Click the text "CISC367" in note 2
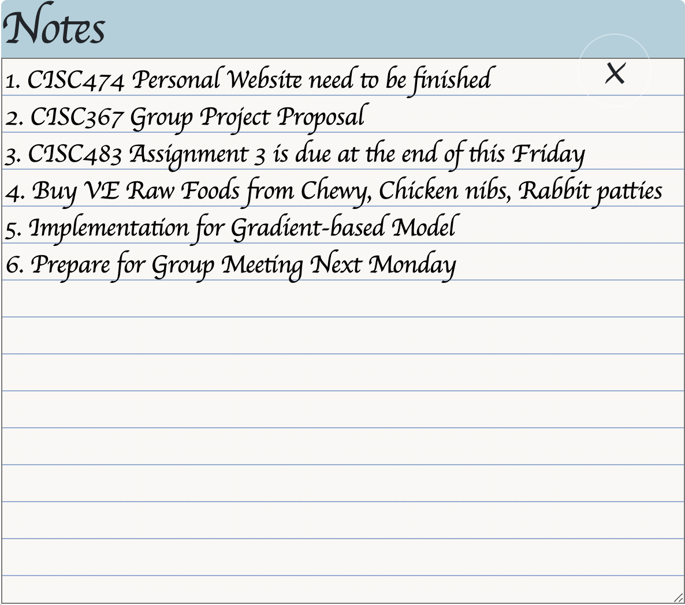This screenshot has height=605, width=685. click(x=76, y=117)
